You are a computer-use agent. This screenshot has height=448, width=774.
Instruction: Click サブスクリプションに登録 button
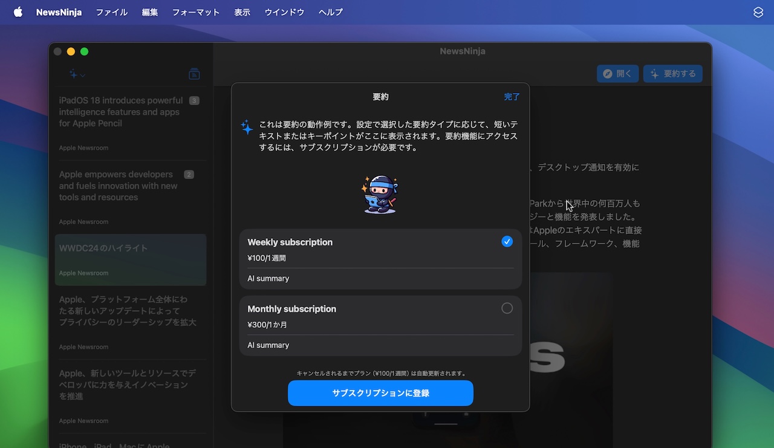click(380, 393)
